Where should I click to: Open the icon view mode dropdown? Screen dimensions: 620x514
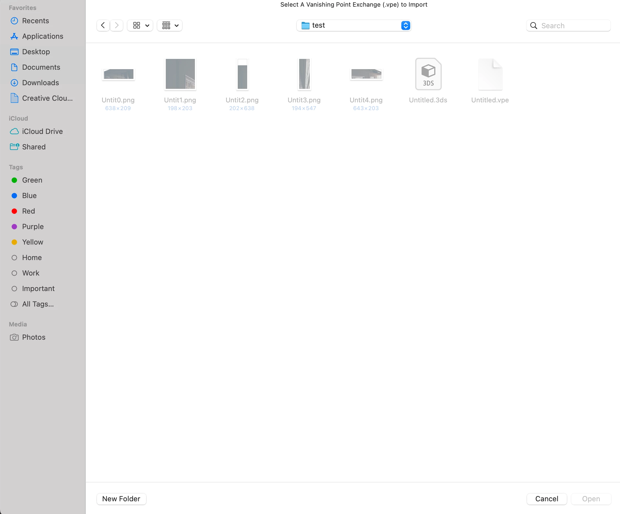click(x=140, y=25)
